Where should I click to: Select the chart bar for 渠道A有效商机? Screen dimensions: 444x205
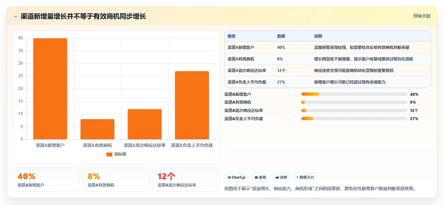[x=97, y=129]
